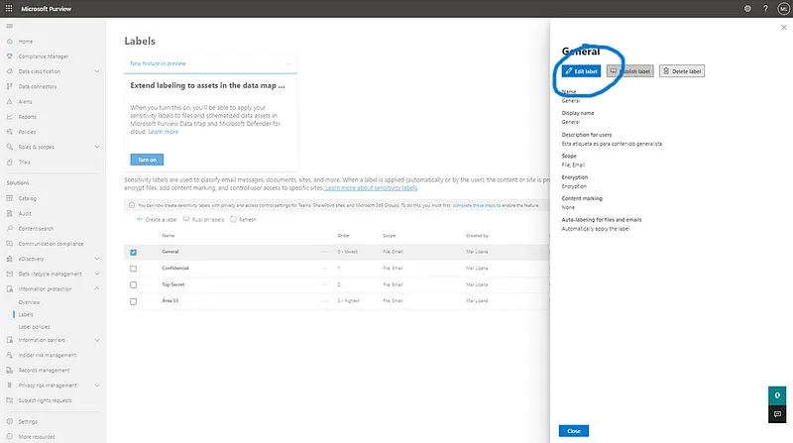Click Publish labels in the toolbar
The image size is (793, 443).
[203, 219]
